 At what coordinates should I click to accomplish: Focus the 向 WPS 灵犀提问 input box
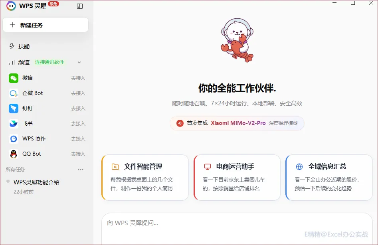click(237, 229)
